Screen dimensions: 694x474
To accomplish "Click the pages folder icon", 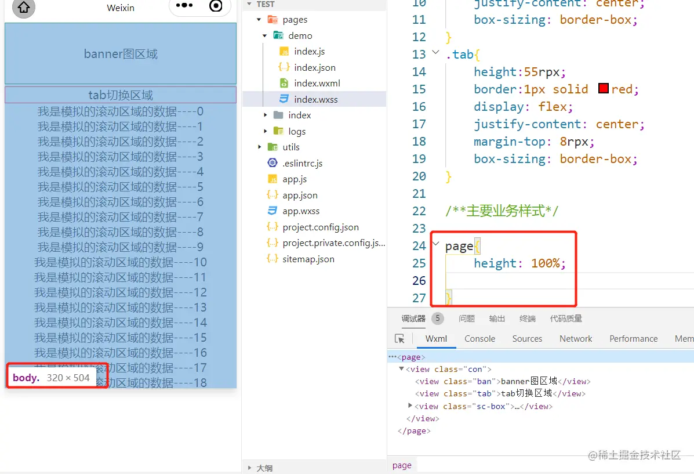I will click(x=272, y=20).
